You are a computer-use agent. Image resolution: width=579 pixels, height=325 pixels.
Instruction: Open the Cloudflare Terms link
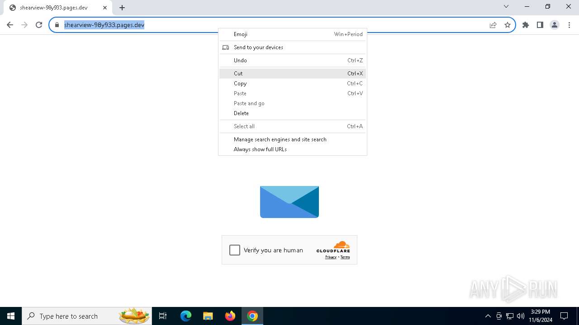(x=345, y=257)
